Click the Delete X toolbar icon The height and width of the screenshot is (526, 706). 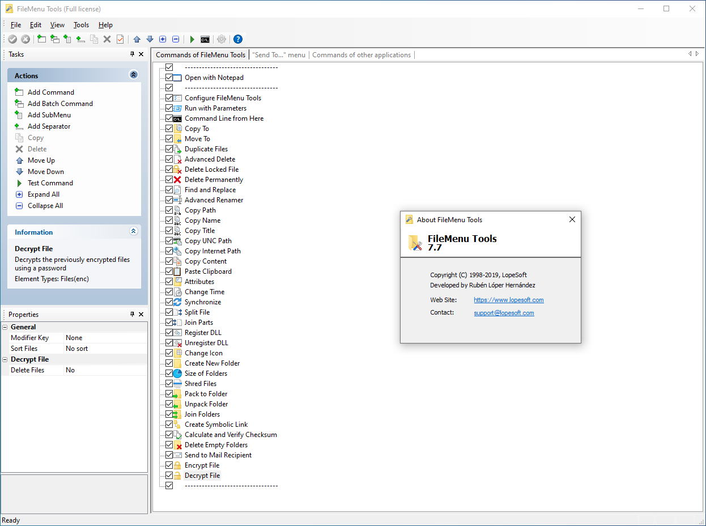[107, 39]
